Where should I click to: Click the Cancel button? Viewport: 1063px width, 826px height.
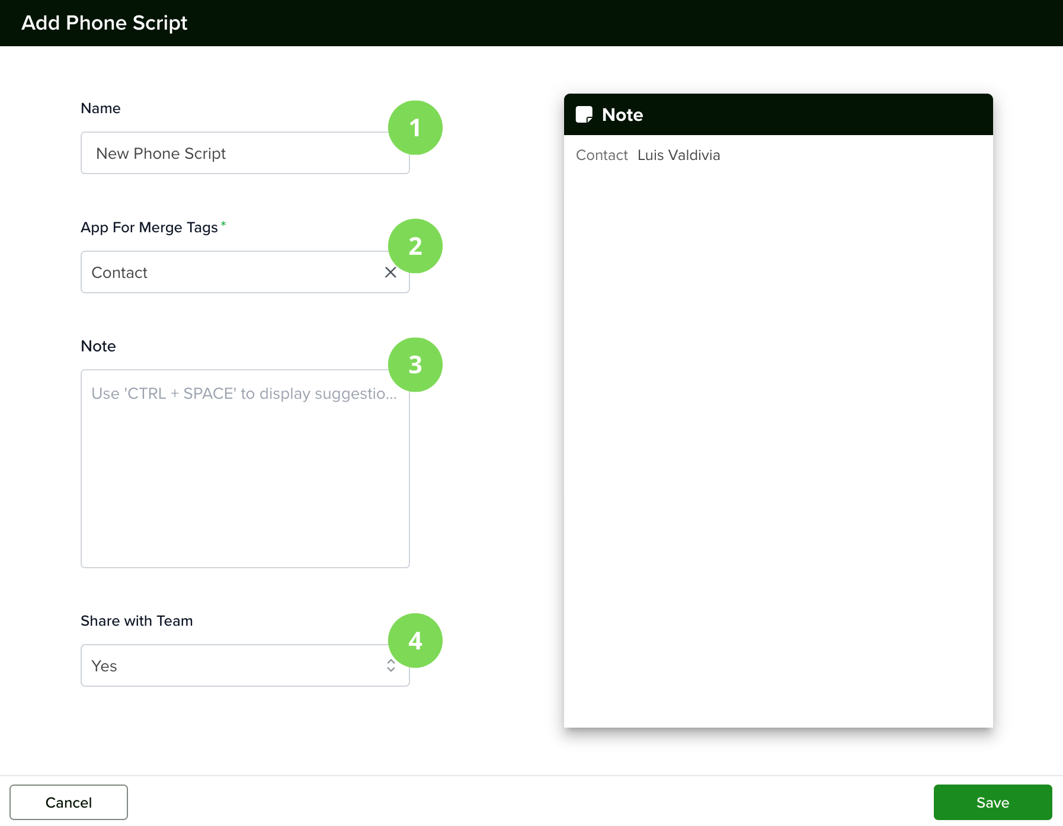click(x=69, y=802)
